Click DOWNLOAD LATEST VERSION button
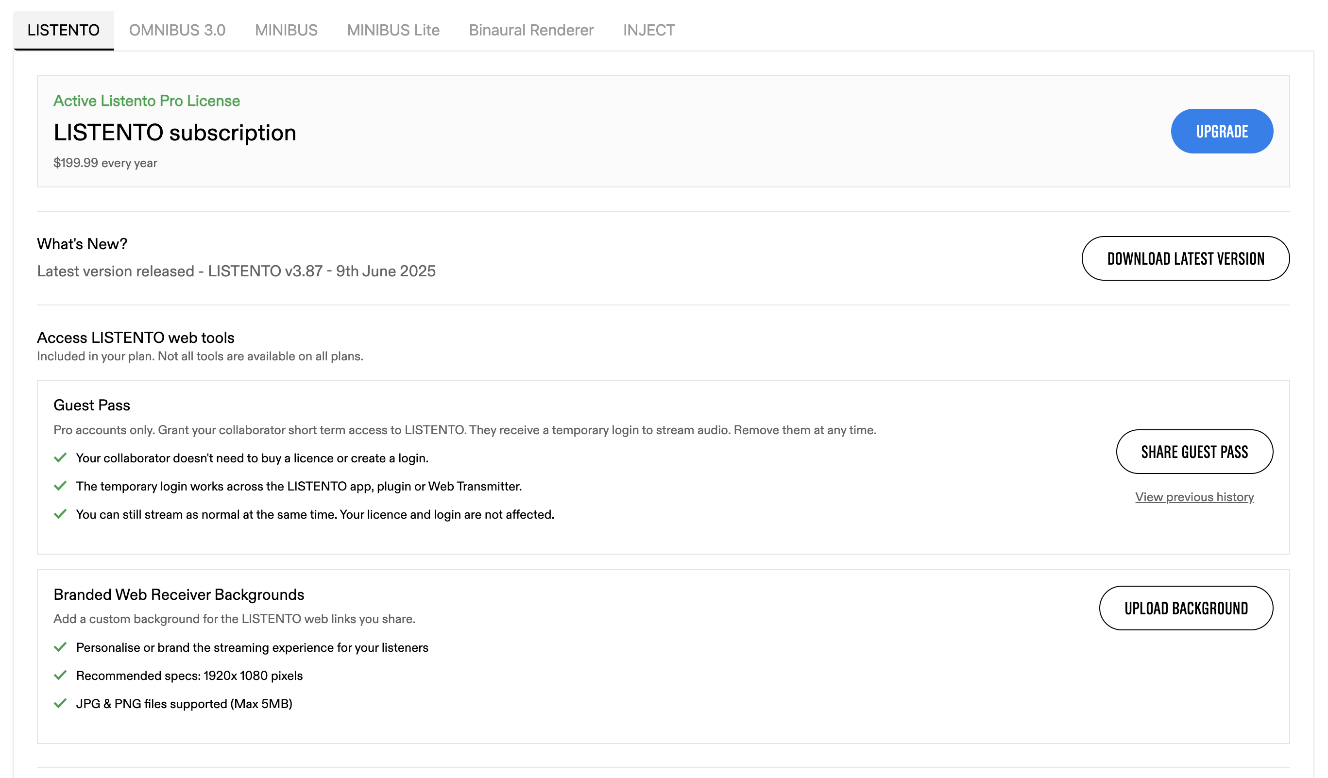1328x778 pixels. (x=1185, y=259)
